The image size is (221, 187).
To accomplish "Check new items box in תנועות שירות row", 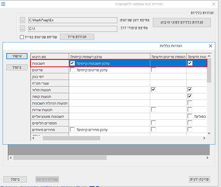I will [x=153, y=109].
